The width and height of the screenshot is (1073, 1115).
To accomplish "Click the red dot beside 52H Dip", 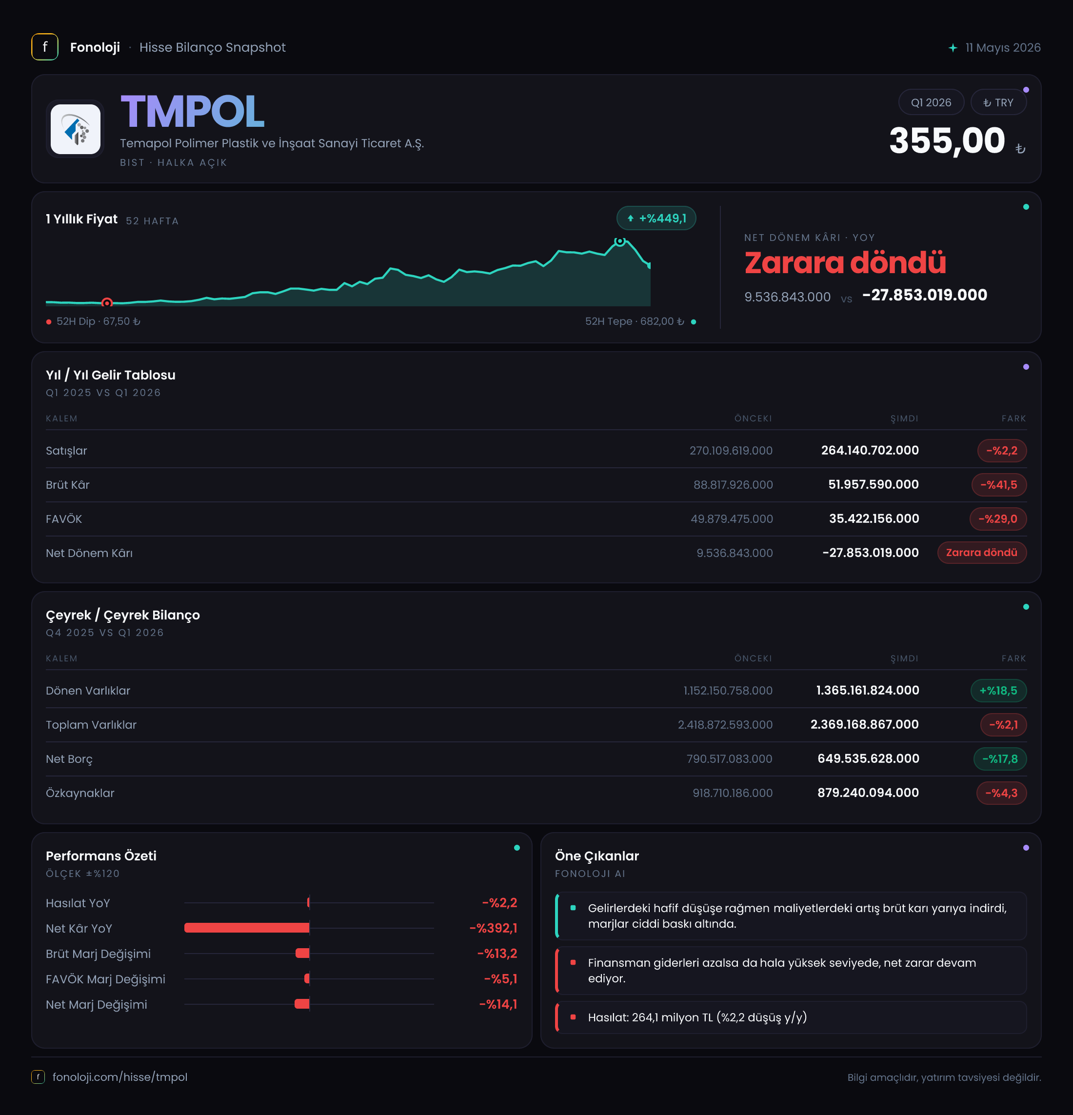I will pyautogui.click(x=49, y=322).
